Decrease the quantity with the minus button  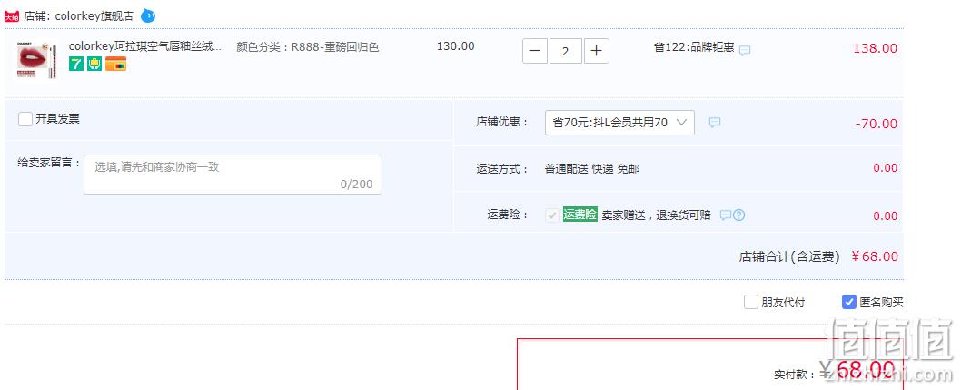535,51
